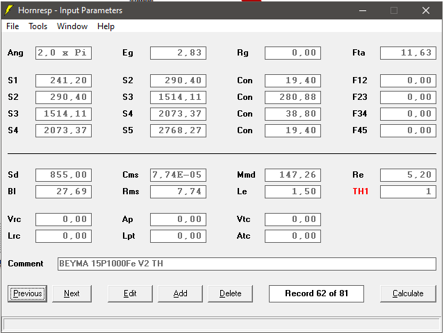Click the F23 input field
The height and width of the screenshot is (333, 444).
(x=408, y=97)
